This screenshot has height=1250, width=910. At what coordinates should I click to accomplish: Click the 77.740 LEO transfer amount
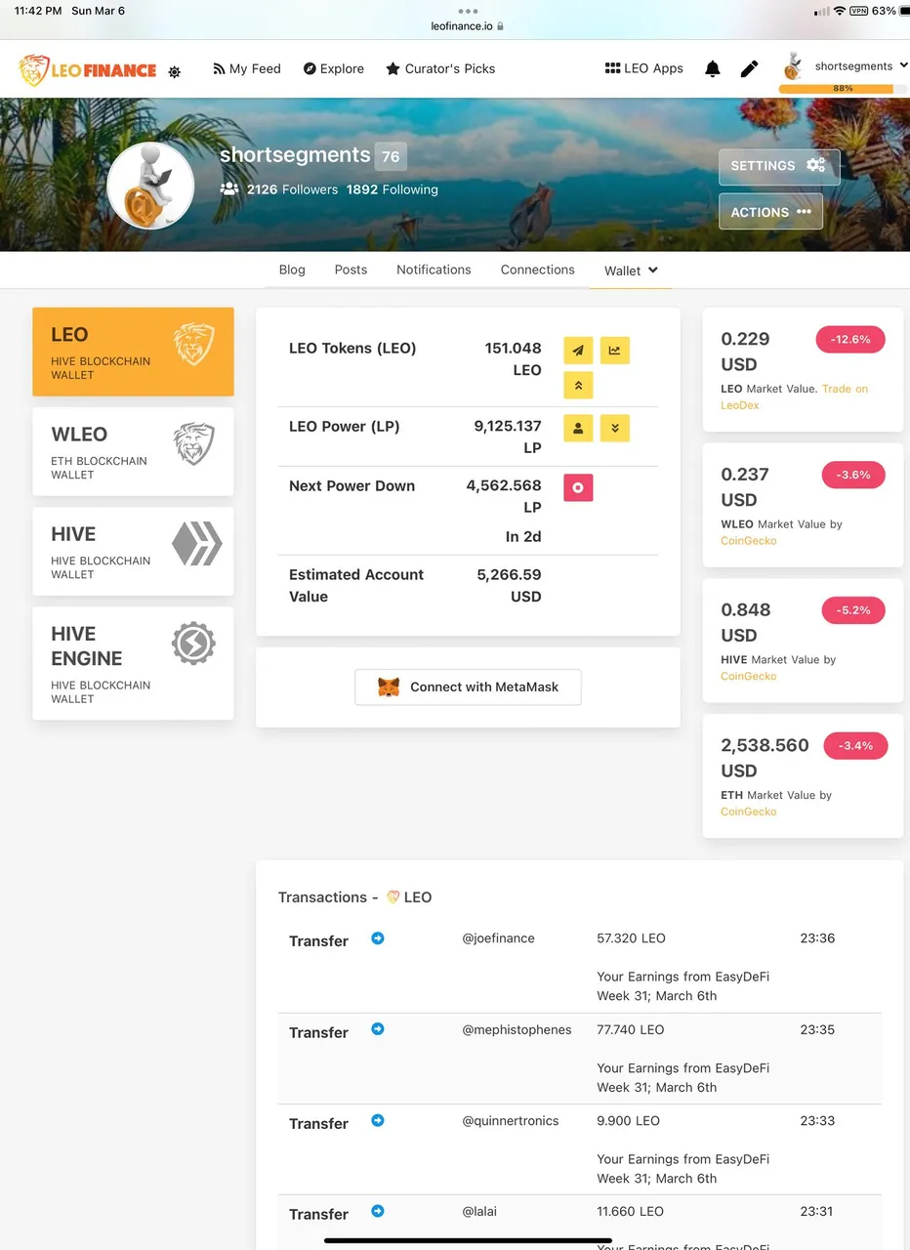pos(630,1029)
